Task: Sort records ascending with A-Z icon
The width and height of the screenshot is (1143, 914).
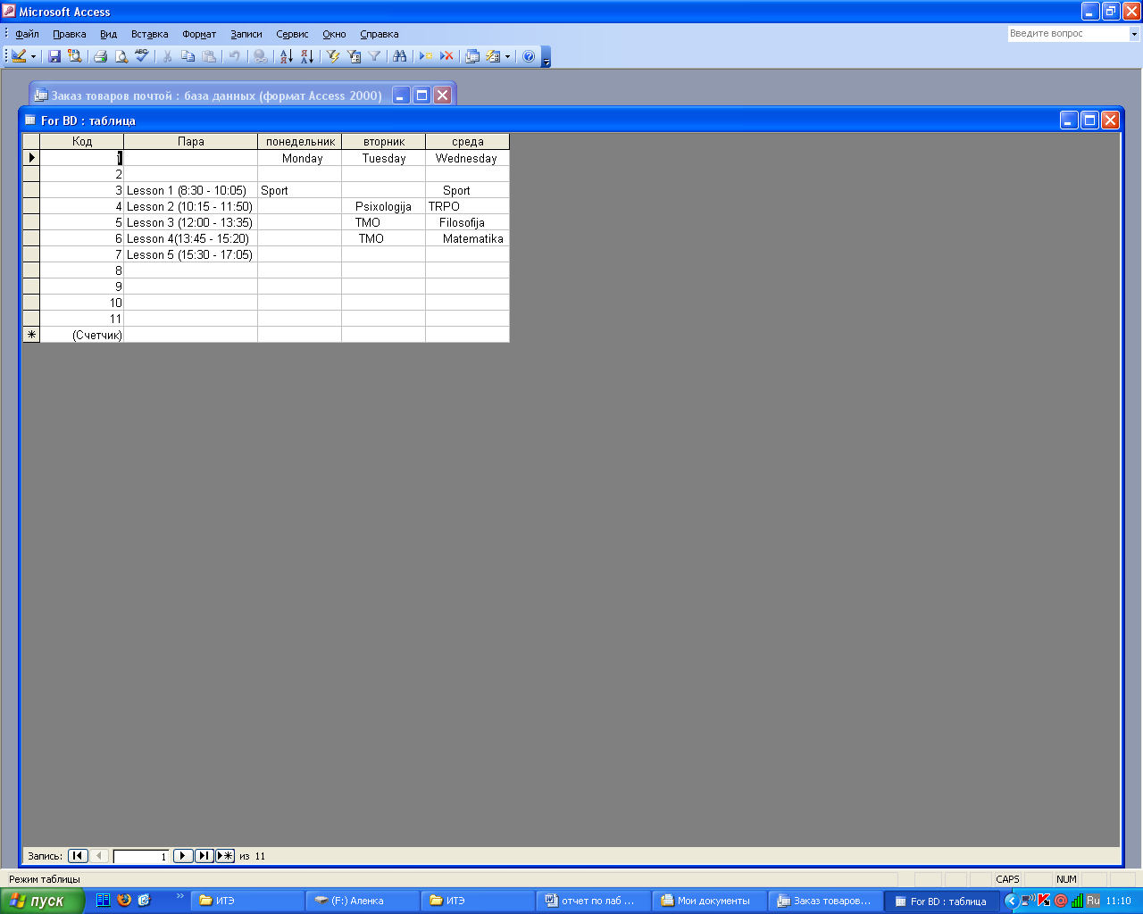Action: [x=286, y=55]
